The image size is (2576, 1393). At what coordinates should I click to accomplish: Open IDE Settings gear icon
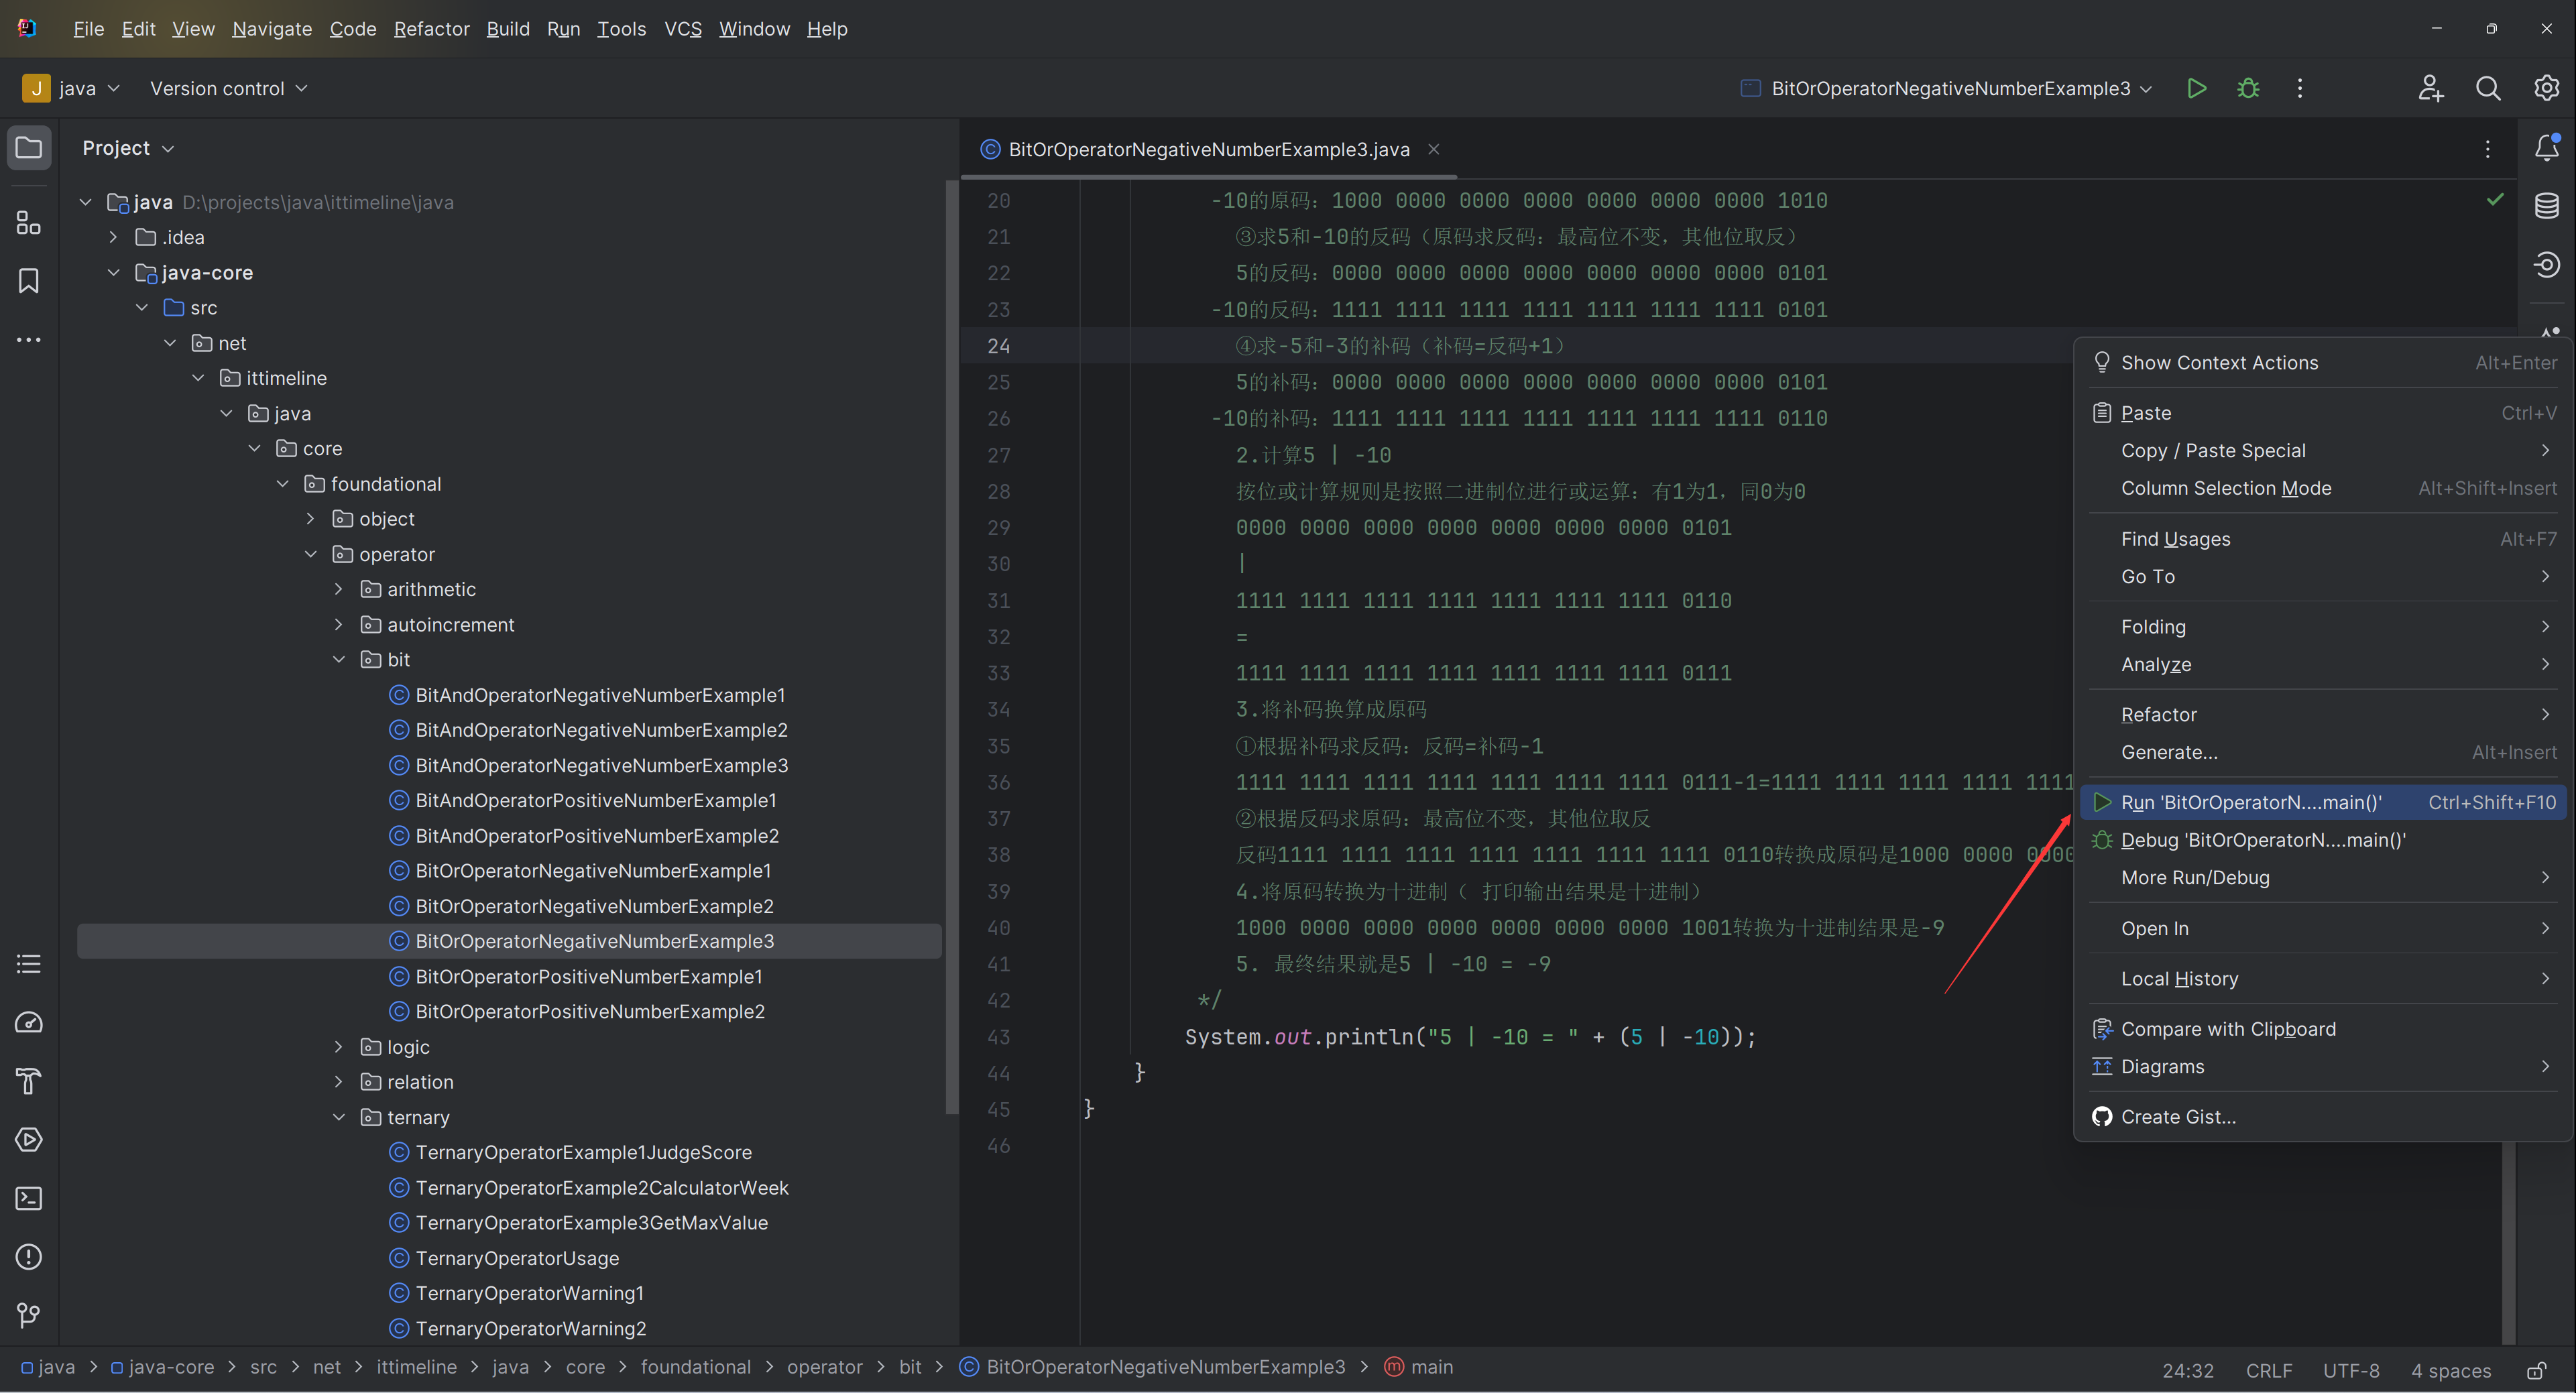(x=2546, y=88)
